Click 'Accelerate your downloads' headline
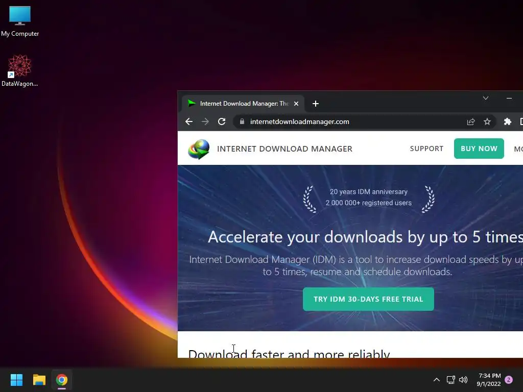 365,237
